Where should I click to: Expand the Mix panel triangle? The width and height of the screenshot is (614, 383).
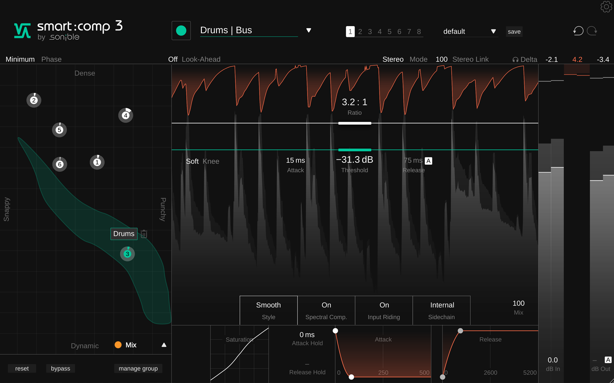[164, 345]
